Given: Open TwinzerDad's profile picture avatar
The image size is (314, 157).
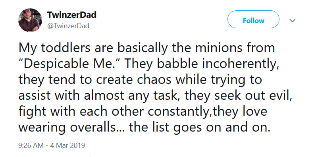Looking at the screenshot, I should (30, 20).
